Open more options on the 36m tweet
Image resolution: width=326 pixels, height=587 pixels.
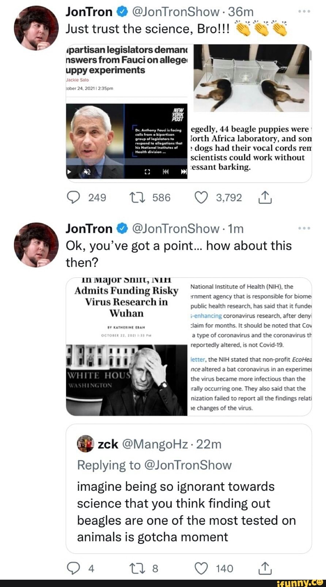pos(304,11)
